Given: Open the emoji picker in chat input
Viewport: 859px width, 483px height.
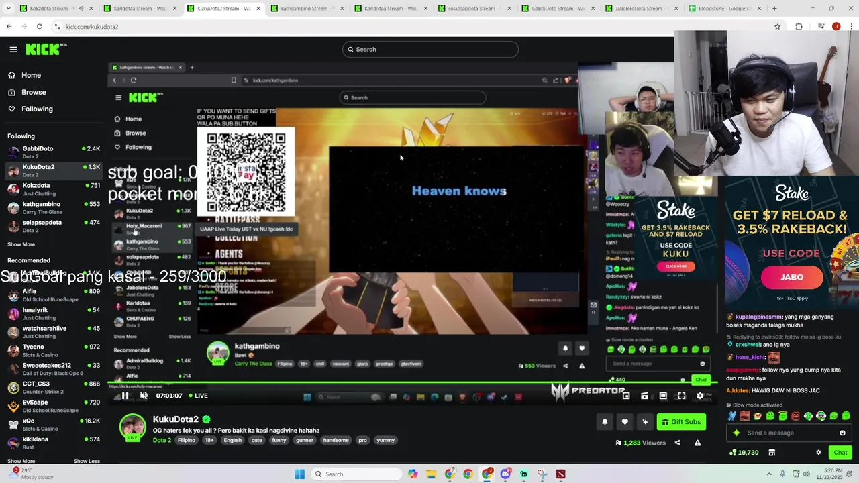Looking at the screenshot, I should (842, 433).
